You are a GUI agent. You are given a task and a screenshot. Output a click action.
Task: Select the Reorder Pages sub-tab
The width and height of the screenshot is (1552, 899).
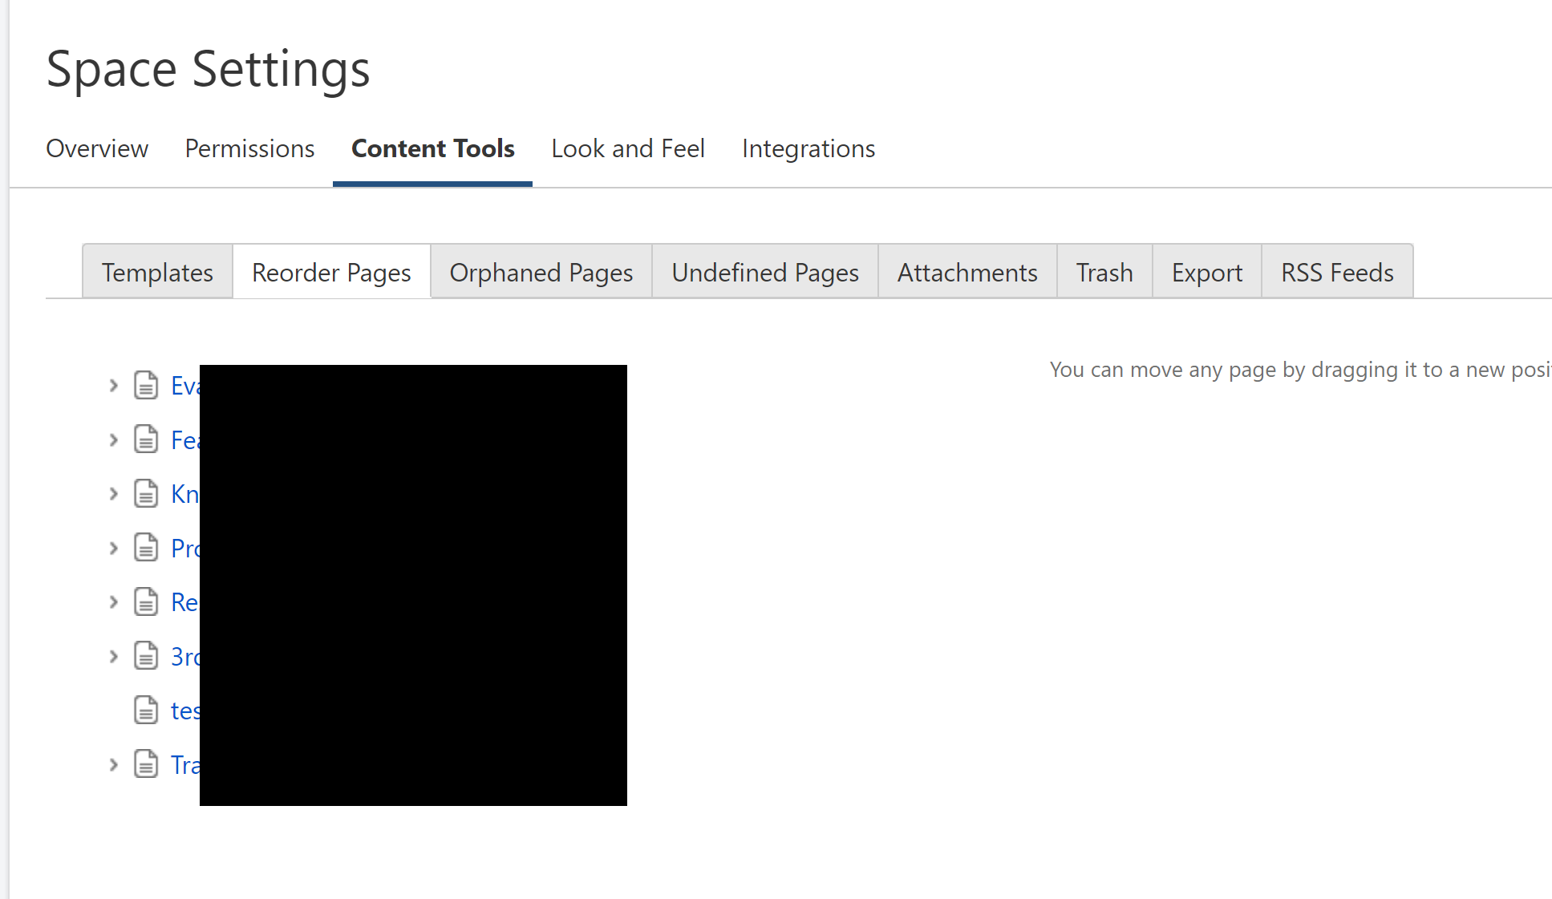pyautogui.click(x=331, y=272)
